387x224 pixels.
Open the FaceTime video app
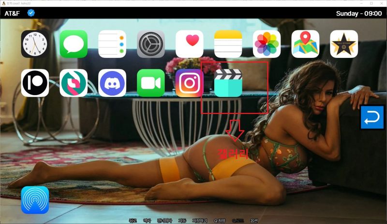pyautogui.click(x=151, y=83)
